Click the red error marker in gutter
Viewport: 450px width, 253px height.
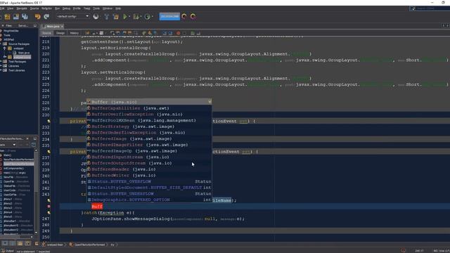tap(49, 207)
